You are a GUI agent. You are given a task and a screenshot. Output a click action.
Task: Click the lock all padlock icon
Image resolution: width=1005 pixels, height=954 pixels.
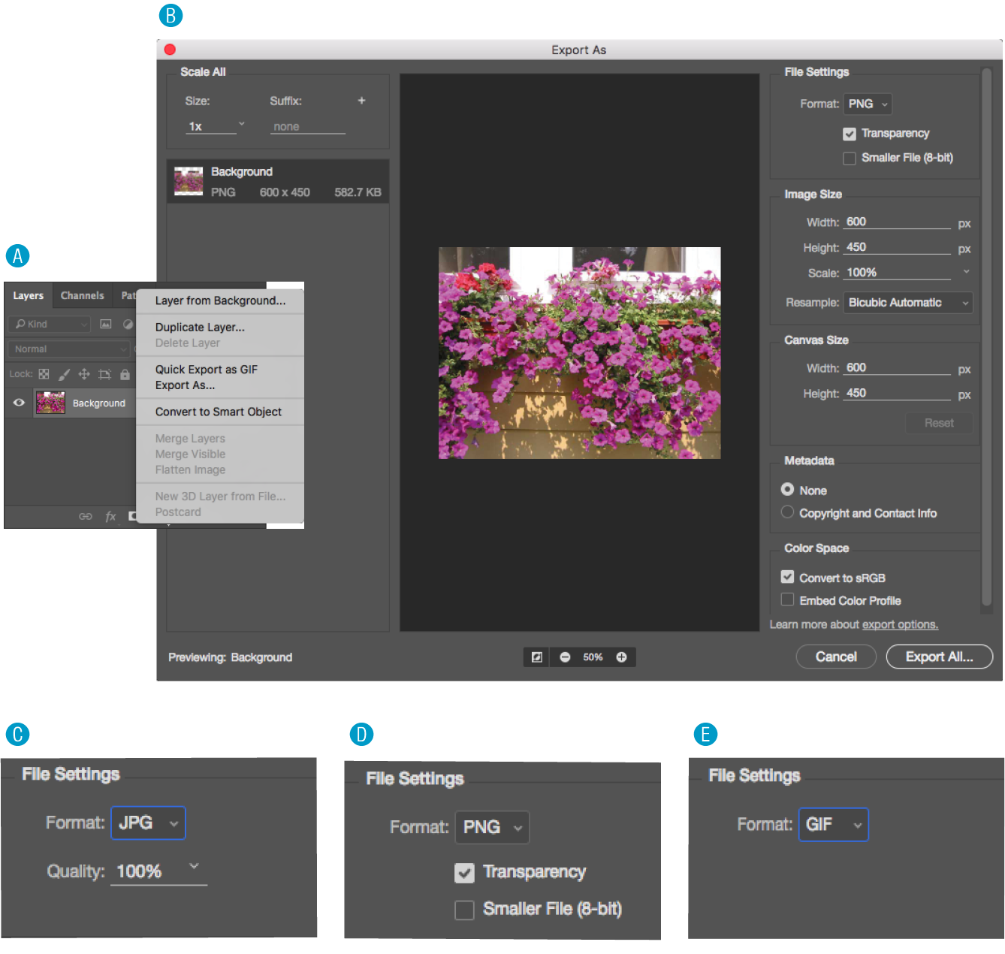125,374
